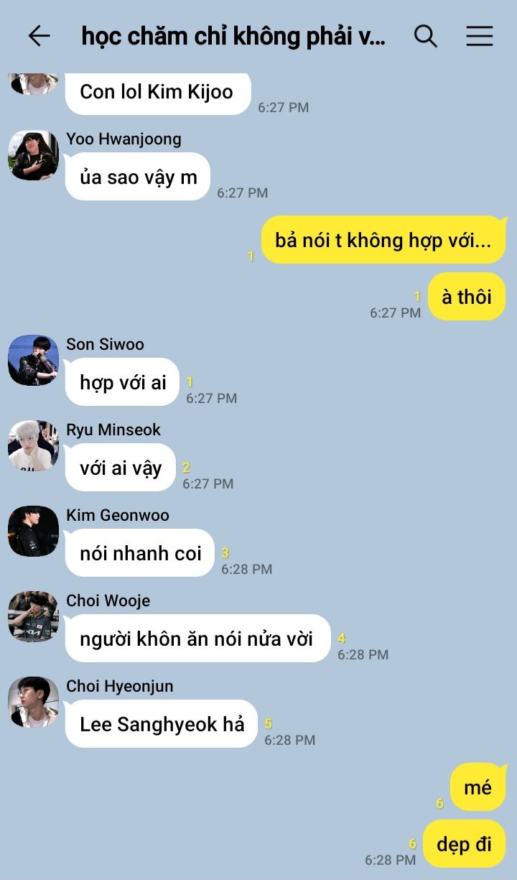The width and height of the screenshot is (517, 880).
Task: Tap the yellow "mé" message
Action: 478,787
